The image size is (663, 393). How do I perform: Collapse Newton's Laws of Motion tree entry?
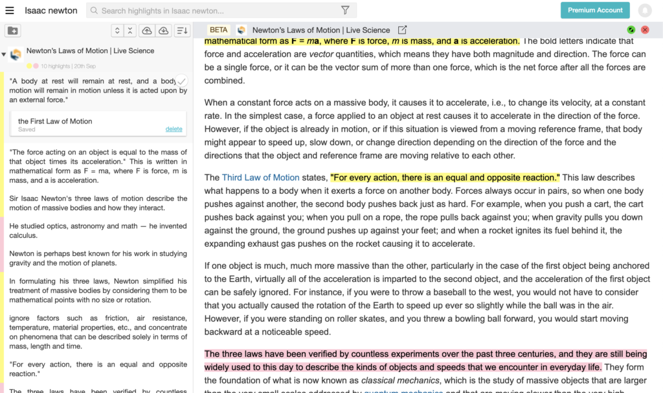point(5,54)
